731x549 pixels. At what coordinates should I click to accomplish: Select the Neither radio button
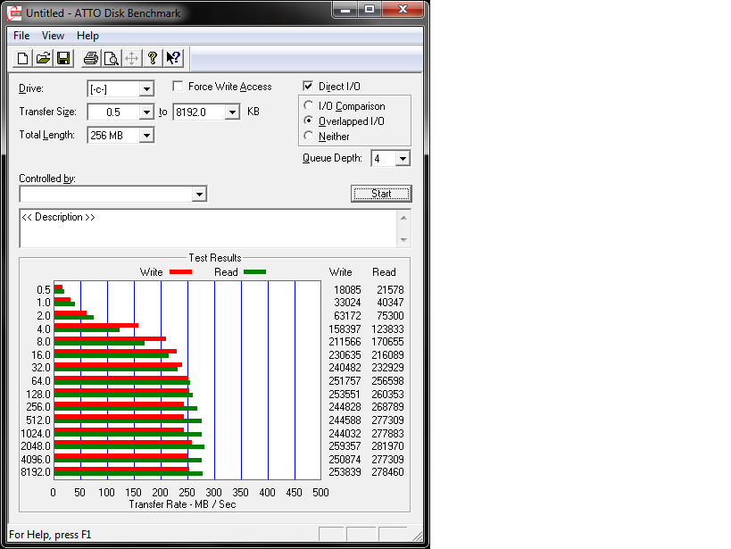coord(308,137)
